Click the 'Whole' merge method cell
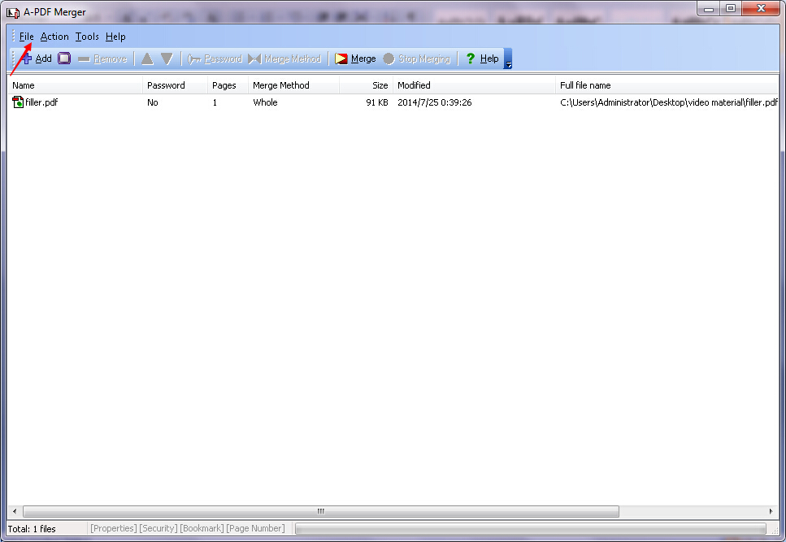Screen dimensions: 786x542 click(265, 102)
